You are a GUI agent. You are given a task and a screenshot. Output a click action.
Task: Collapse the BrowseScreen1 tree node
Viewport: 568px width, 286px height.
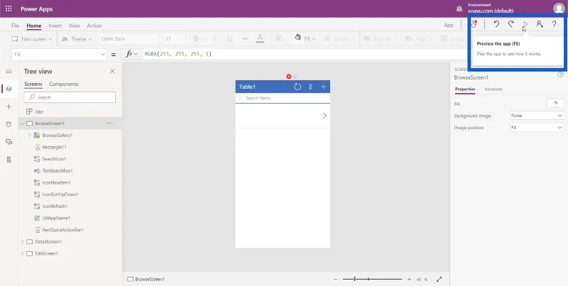23,123
